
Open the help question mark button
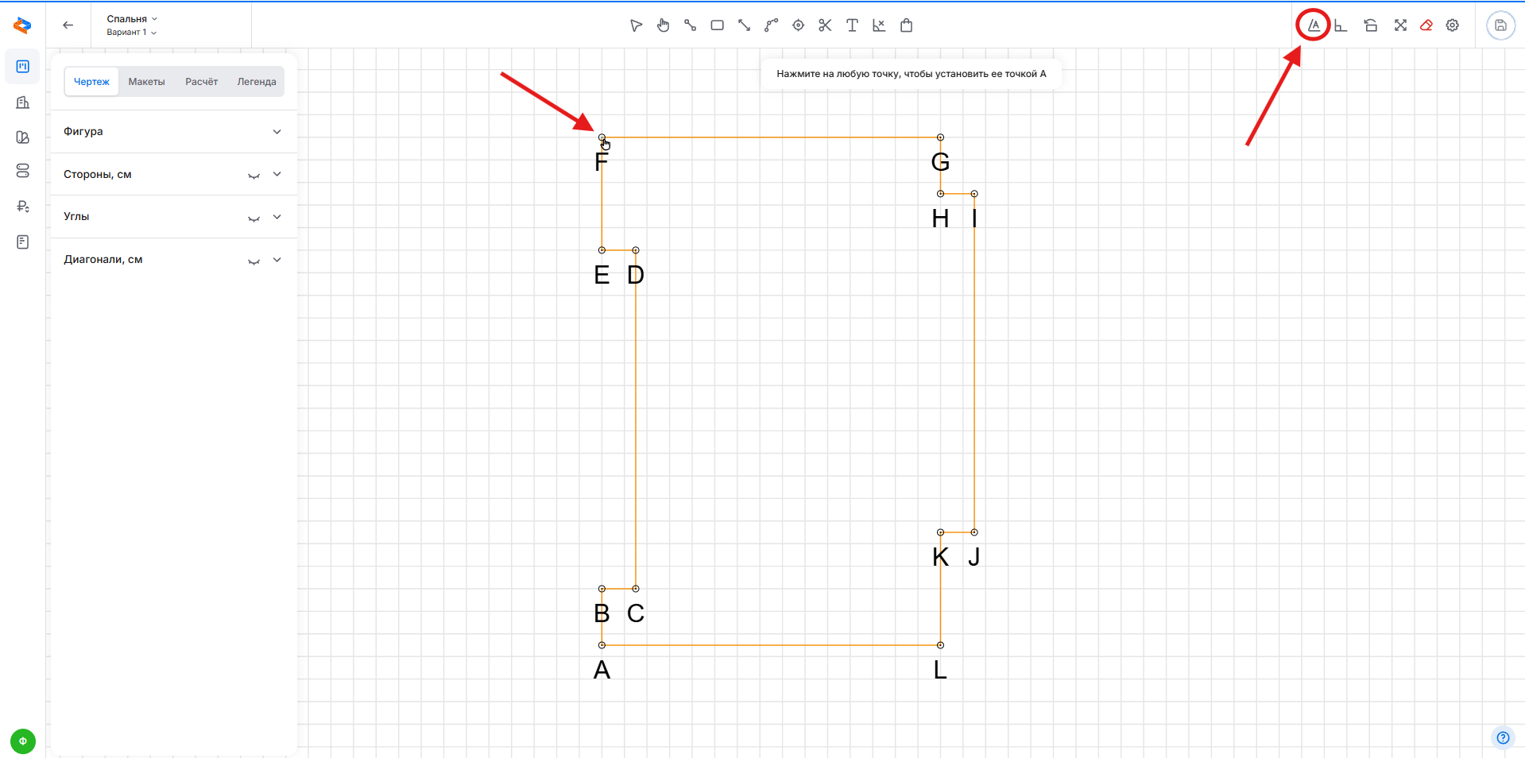pyautogui.click(x=1502, y=737)
